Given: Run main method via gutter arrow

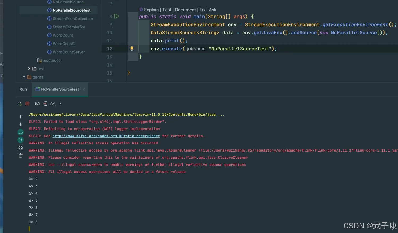Looking at the screenshot, I should 116,16.
